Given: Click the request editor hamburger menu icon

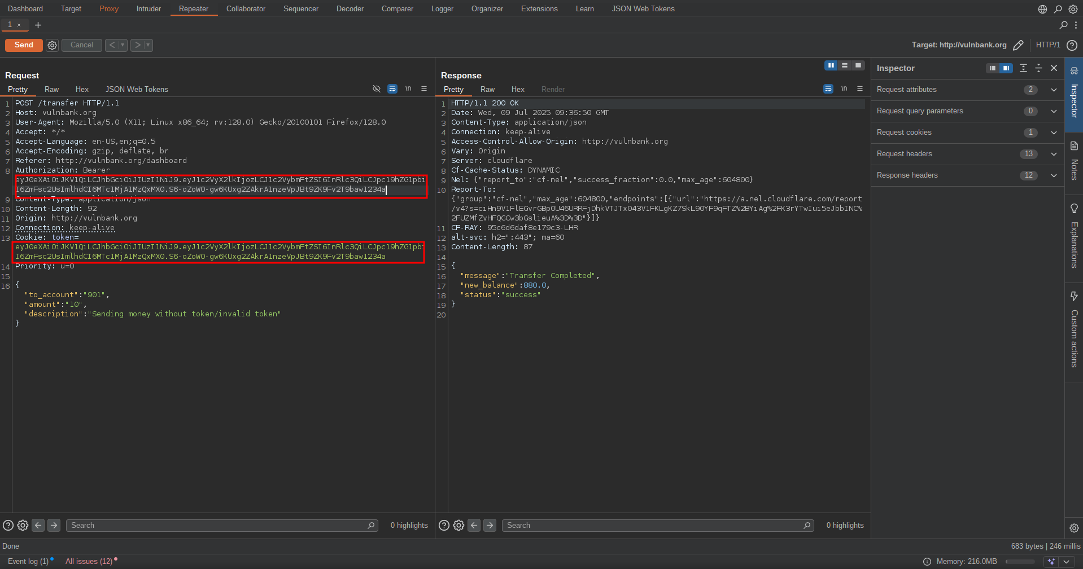Looking at the screenshot, I should click(424, 89).
